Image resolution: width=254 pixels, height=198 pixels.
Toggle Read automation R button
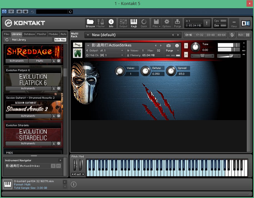19,11
